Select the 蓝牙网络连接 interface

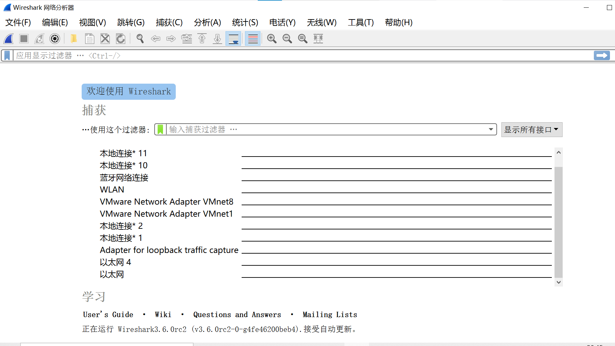[326, 178]
